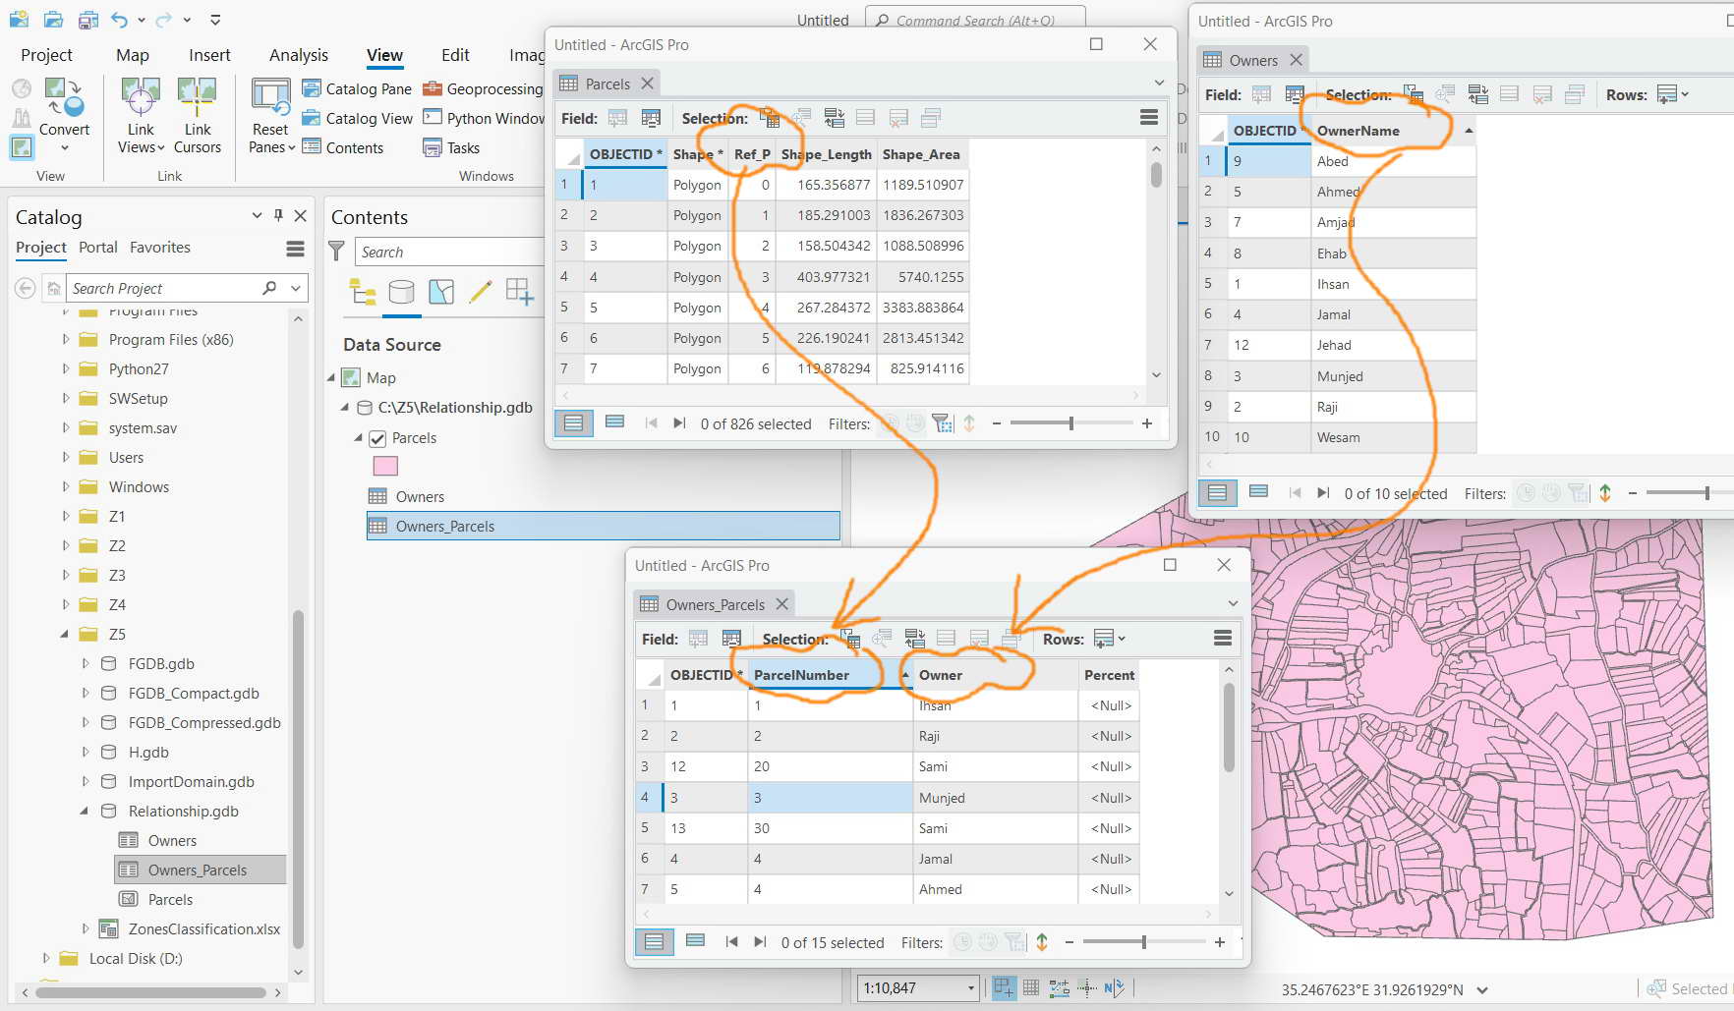This screenshot has width=1734, height=1011.
Task: Open the table menu in Owners_Parcels window
Action: [x=1222, y=639]
